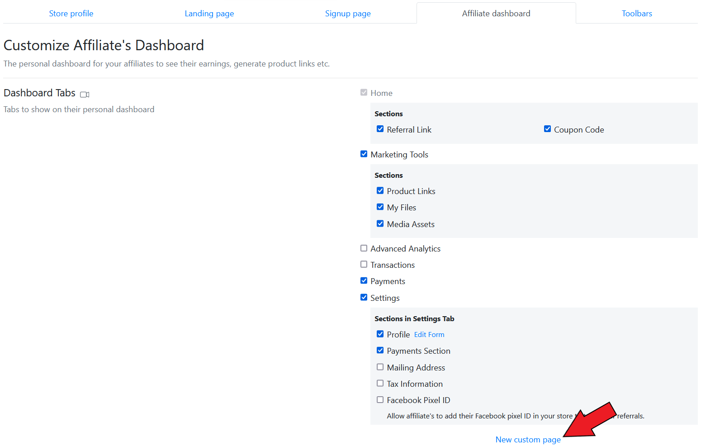Open the Toolbars tab
701x446 pixels.
point(636,14)
